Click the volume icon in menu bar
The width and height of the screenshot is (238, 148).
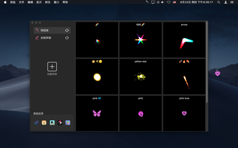(x=163, y=2)
